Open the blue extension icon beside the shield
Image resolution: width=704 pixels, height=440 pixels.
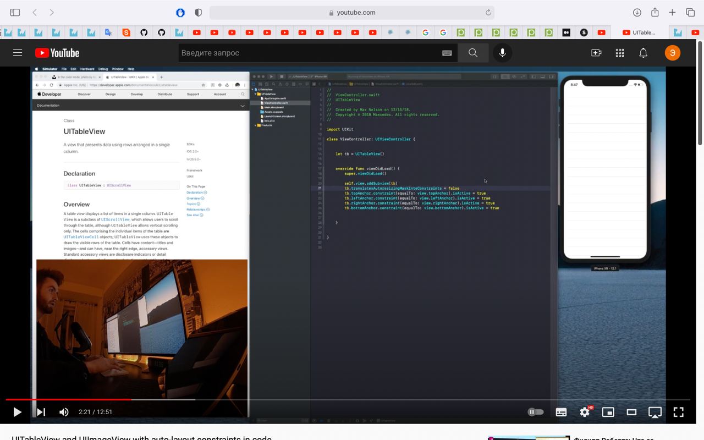point(180,13)
